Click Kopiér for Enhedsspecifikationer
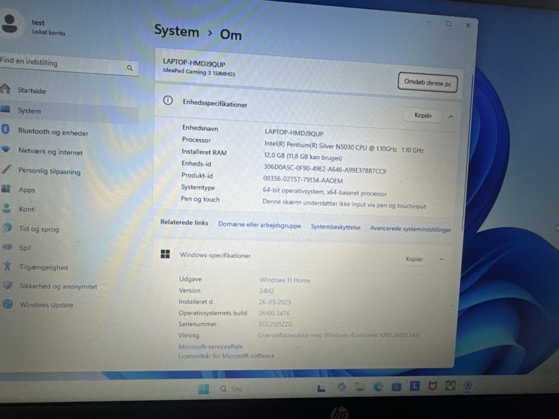 (423, 115)
